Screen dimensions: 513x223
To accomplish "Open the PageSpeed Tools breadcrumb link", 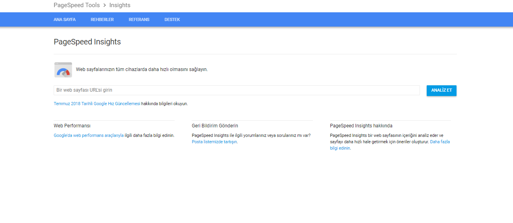I will click(77, 5).
